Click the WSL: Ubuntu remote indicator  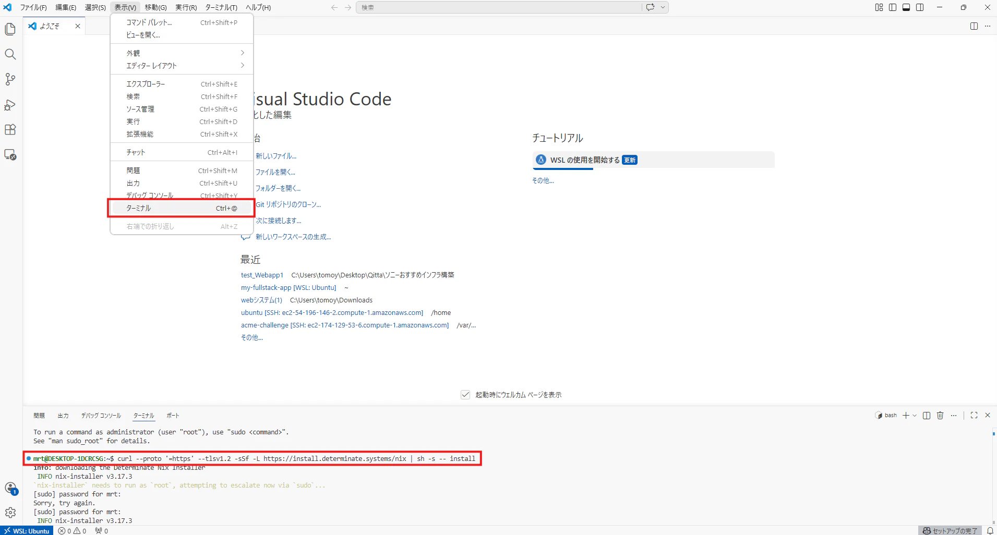tap(27, 531)
